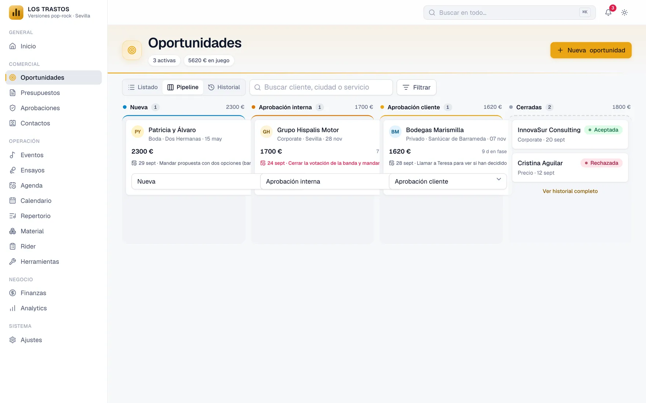Click the Los Trastos logo icon
The width and height of the screenshot is (646, 403).
[x=16, y=12]
